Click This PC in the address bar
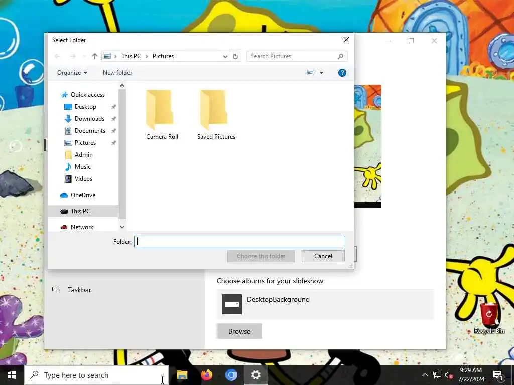This screenshot has width=514, height=385. point(131,56)
